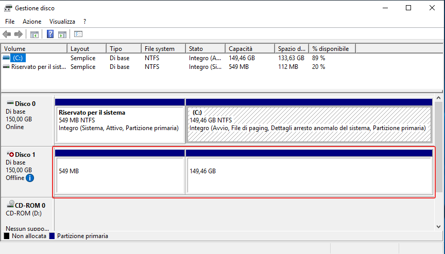This screenshot has width=445, height=254.
Task: Open the File menu
Action: (x=10, y=22)
